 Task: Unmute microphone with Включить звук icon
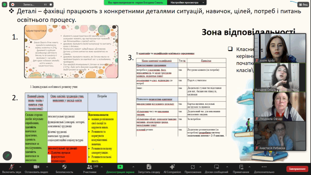[12, 167]
